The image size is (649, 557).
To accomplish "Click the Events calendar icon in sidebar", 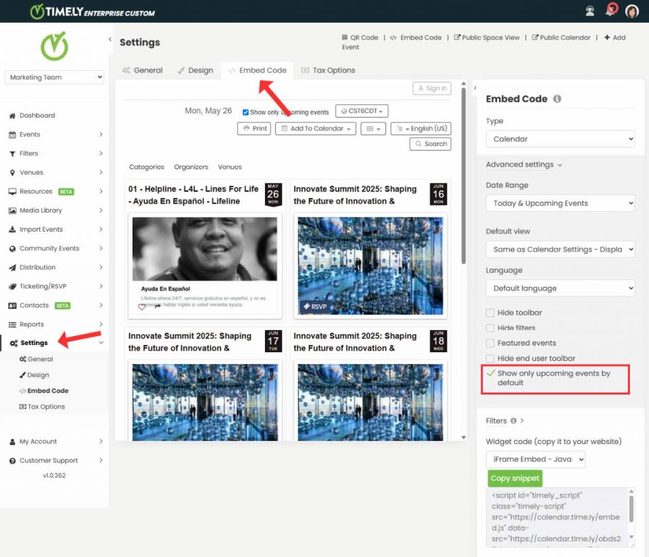I will [x=13, y=134].
